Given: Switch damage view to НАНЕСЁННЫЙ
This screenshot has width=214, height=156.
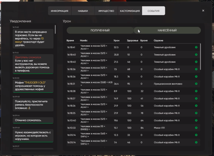Looking at the screenshot, I should click(167, 30).
